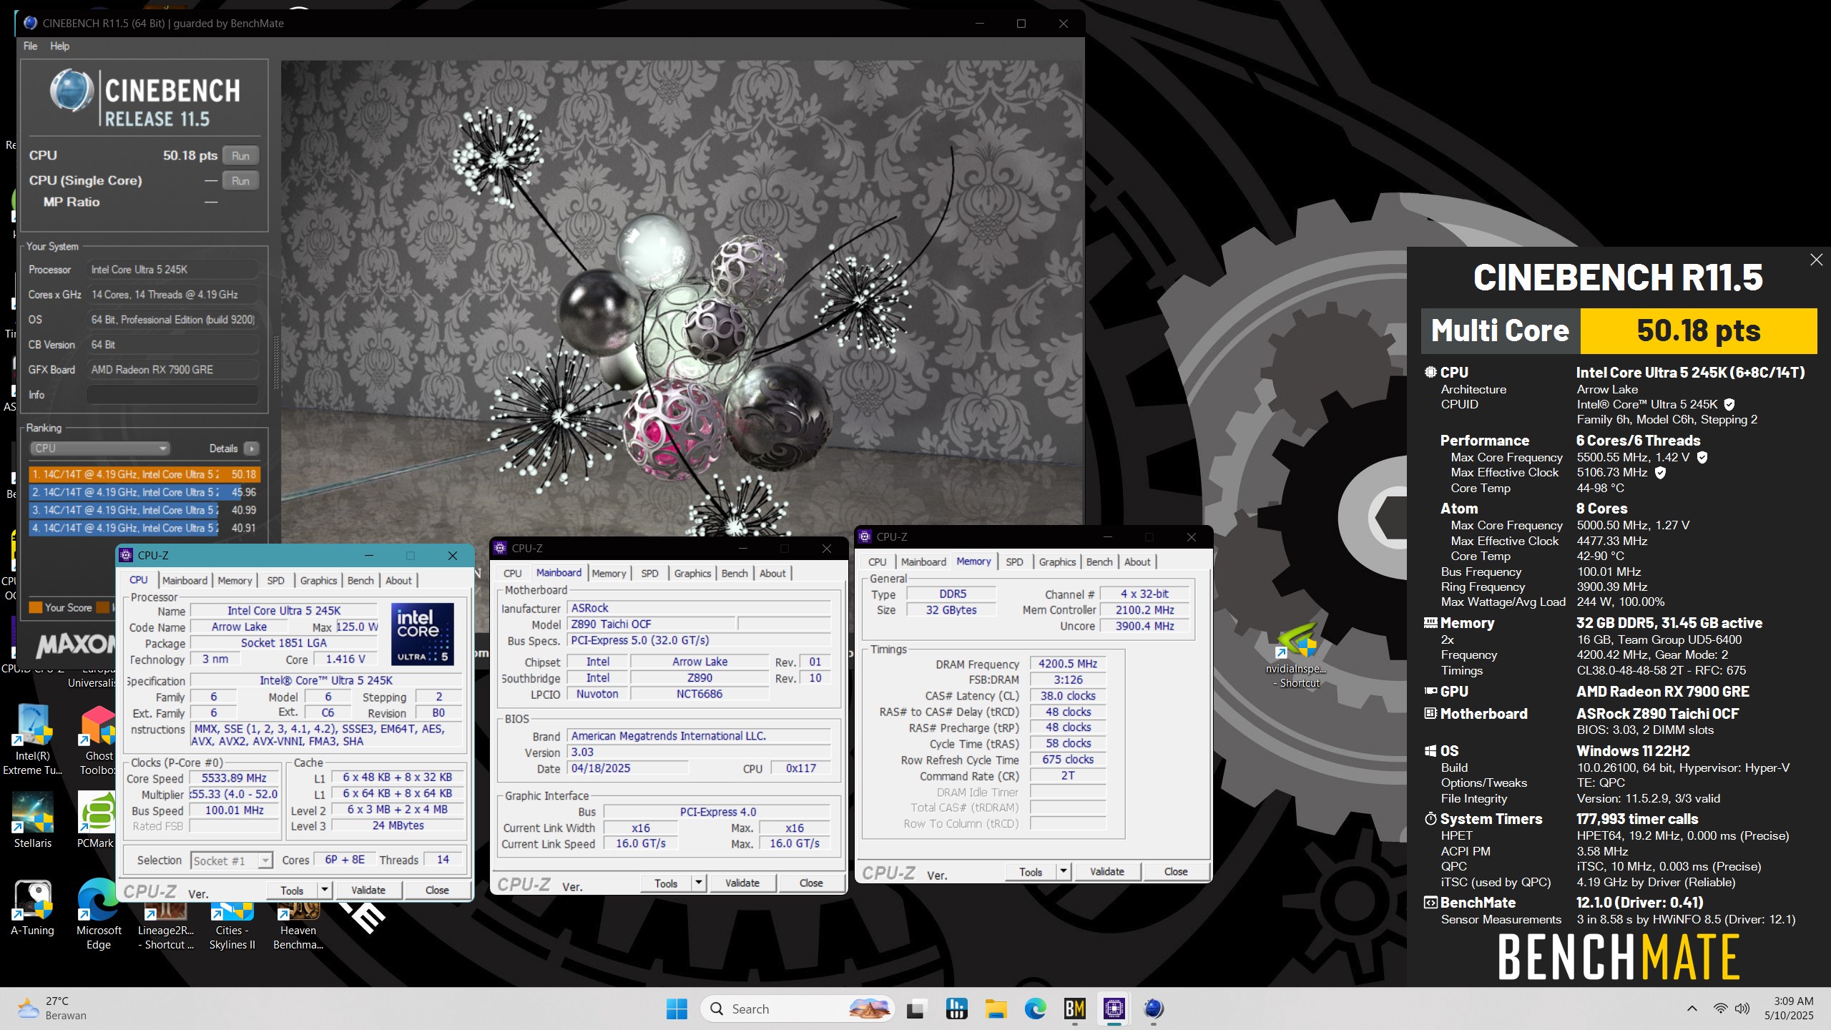The width and height of the screenshot is (1831, 1030).
Task: Select ranking row 3 scoring 40.99
Action: [144, 510]
